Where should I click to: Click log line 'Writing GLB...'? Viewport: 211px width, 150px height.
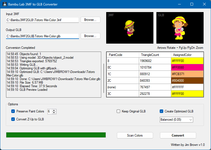click(x=22, y=65)
